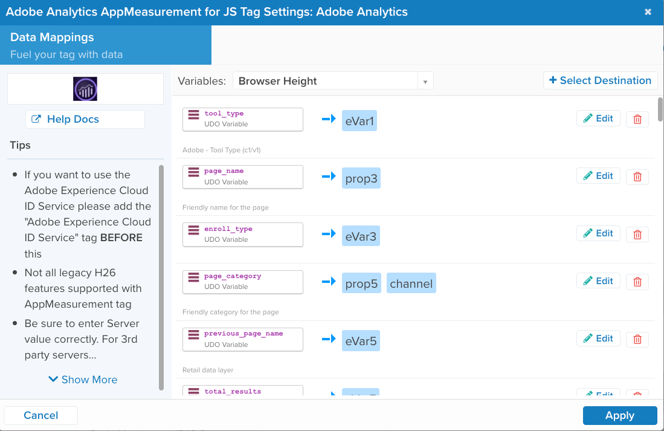The width and height of the screenshot is (664, 431).
Task: Click the 'Not all legacy H26' tip
Action: (83, 288)
